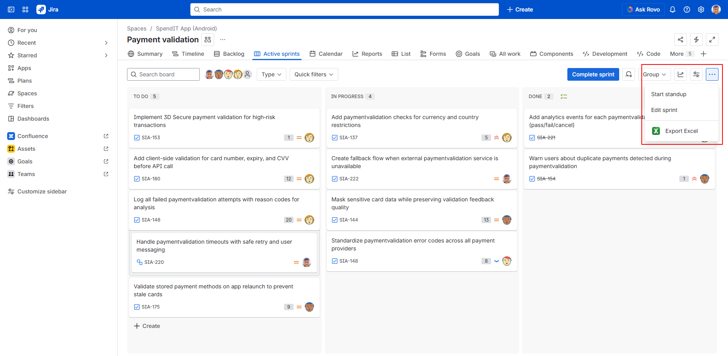
Task: Open the Type filter dropdown
Action: [271, 74]
